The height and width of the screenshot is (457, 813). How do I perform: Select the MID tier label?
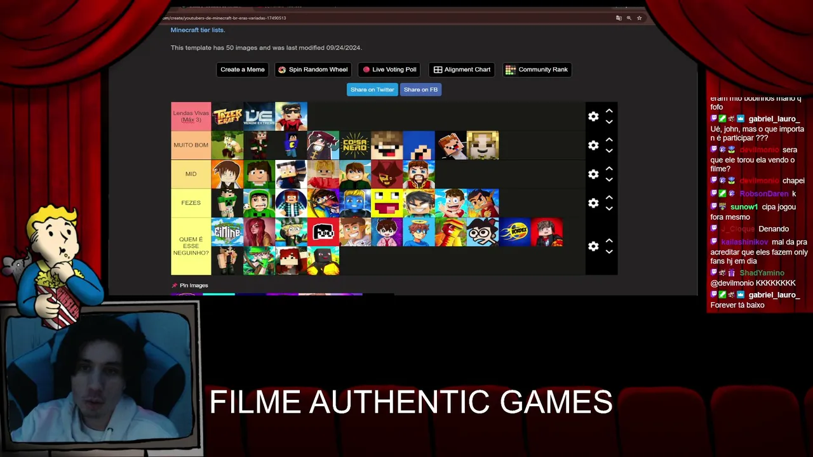click(x=191, y=174)
